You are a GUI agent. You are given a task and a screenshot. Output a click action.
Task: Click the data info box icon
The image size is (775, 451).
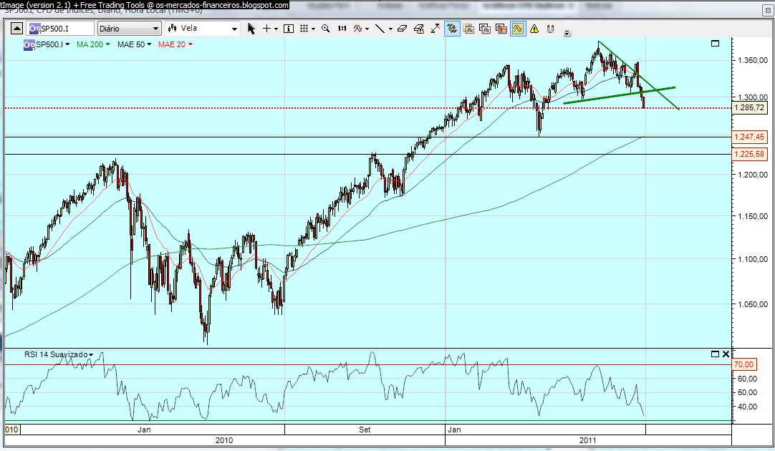(289, 29)
